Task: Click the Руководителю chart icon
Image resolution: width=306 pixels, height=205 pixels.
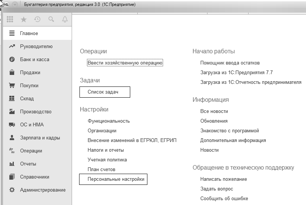Action: pyautogui.click(x=12, y=46)
